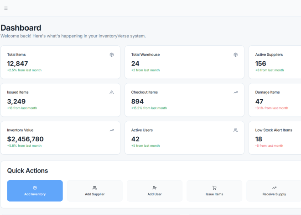Click the trend arrow icon on Inventory Value
This screenshot has width=301, height=215.
point(112,130)
